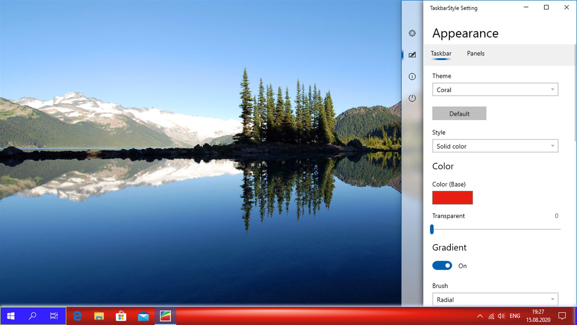
Task: Change the Brush dropdown from Radial
Action: [x=495, y=299]
